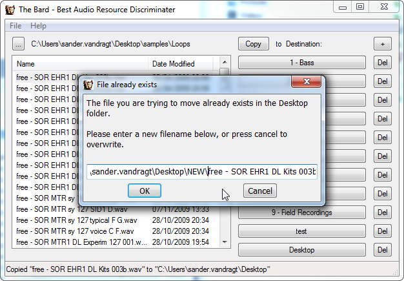This screenshot has width=404, height=281.
Task: Confirm new filename with OK
Action: [x=145, y=191]
